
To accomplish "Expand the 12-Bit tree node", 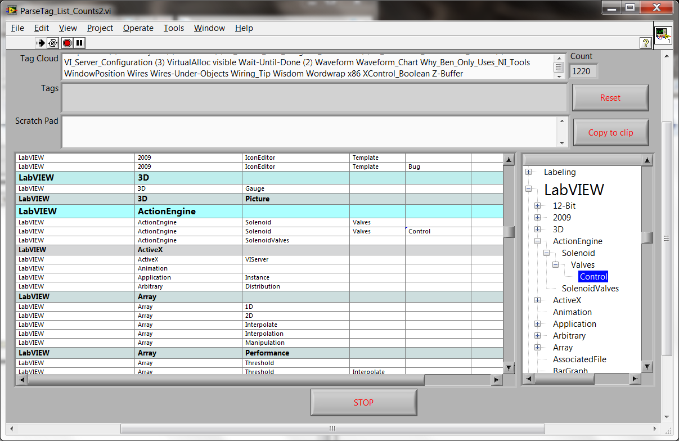I will tap(537, 206).
